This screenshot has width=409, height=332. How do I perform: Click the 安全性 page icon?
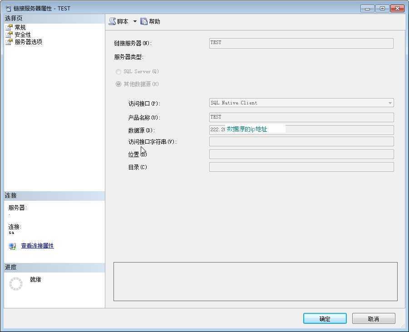coord(9,35)
